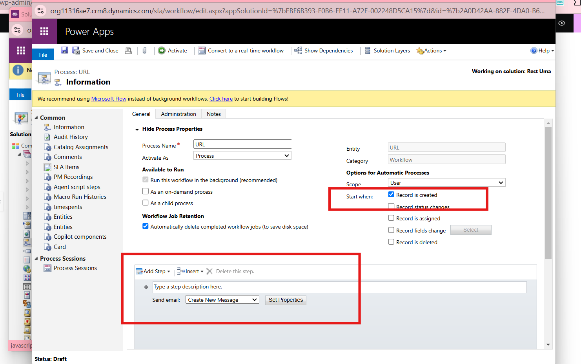The image size is (581, 364).
Task: Click the waffle icon in background window
Action: [21, 50]
